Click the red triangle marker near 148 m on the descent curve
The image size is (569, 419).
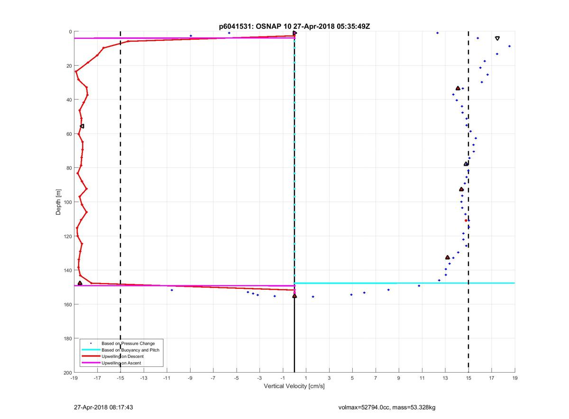(x=80, y=283)
